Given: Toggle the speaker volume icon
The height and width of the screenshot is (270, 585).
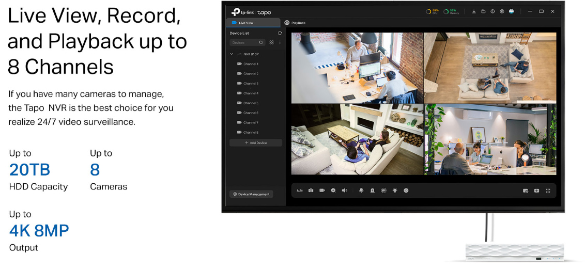Looking at the screenshot, I should (344, 190).
